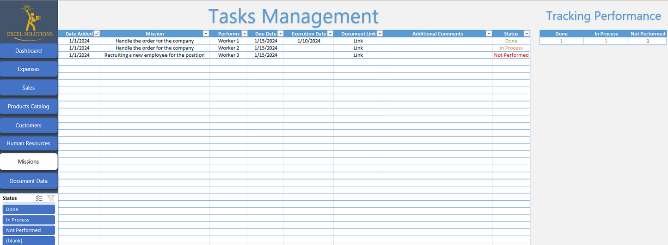Open Mission column filter dropdown

coord(206,34)
